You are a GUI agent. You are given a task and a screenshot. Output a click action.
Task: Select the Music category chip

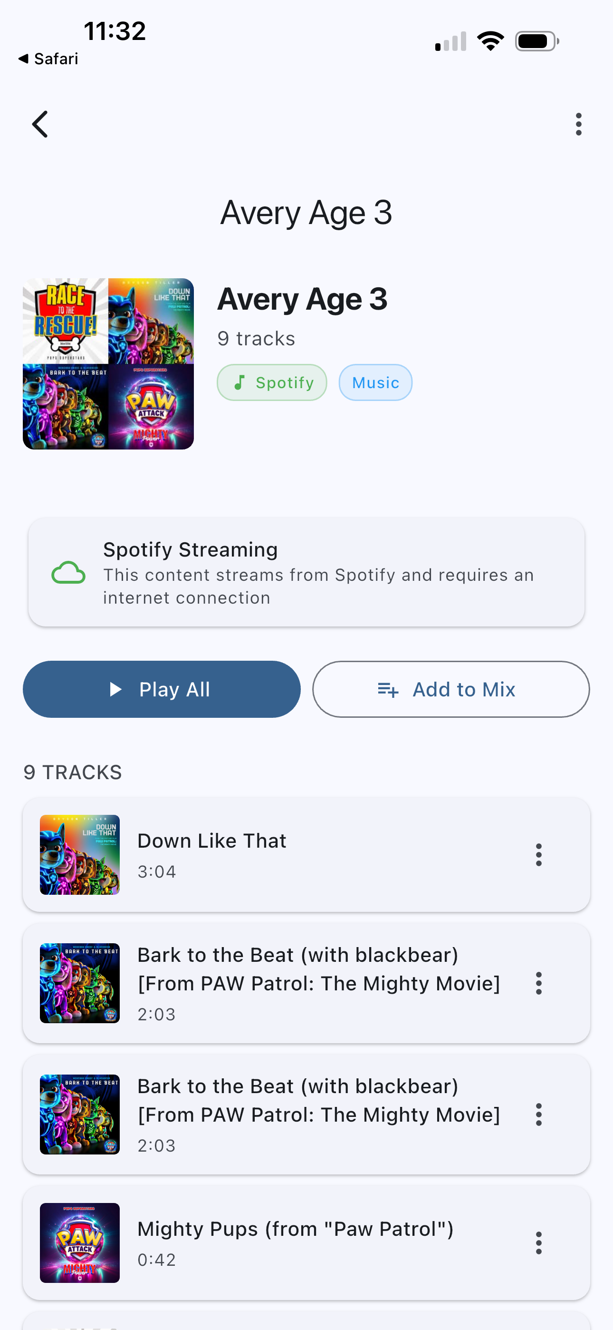[375, 382]
